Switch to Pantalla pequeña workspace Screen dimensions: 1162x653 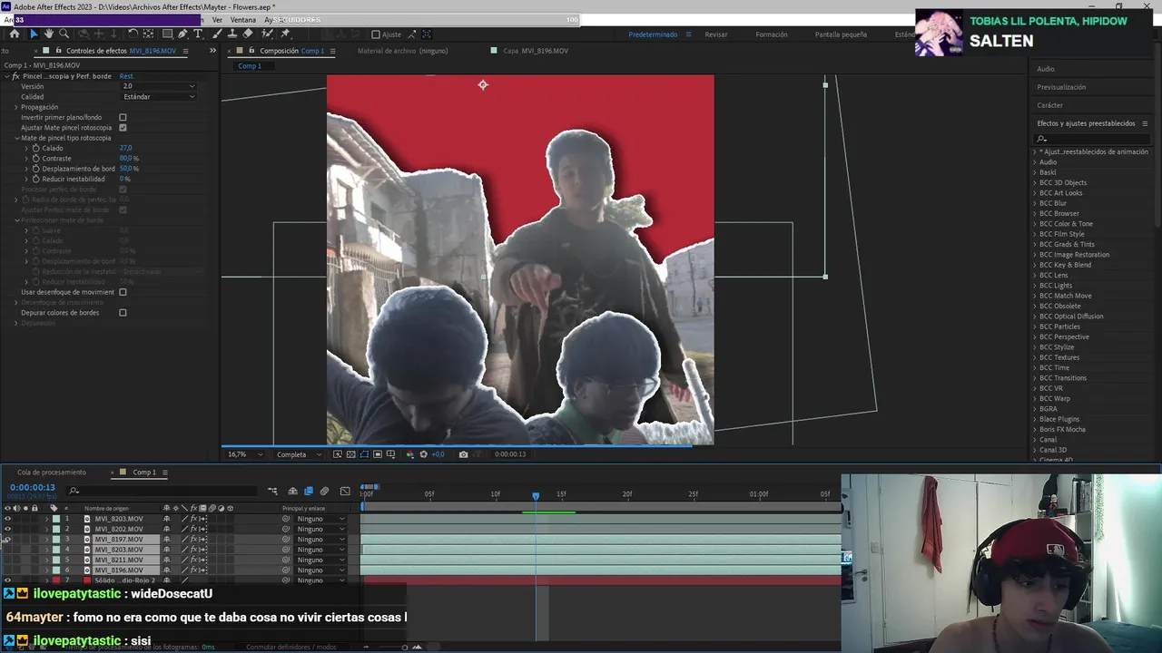point(841,34)
